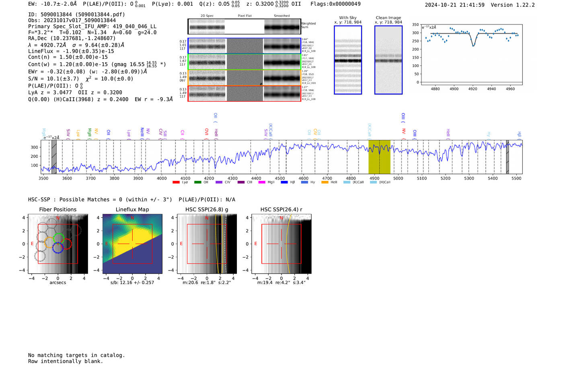This screenshot has width=563, height=383.
Task: Select the red-bordered fiber spectrum row
Action: (x=245, y=94)
